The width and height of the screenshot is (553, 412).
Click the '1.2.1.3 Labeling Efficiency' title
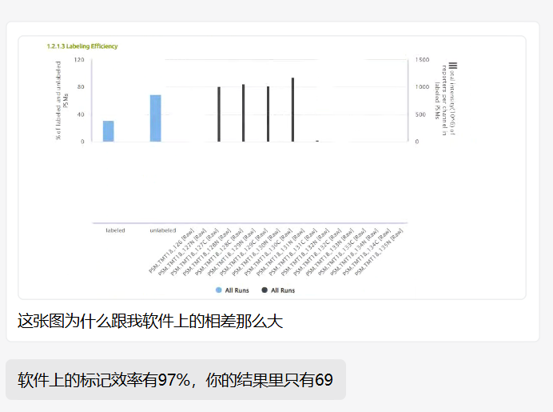(x=82, y=46)
